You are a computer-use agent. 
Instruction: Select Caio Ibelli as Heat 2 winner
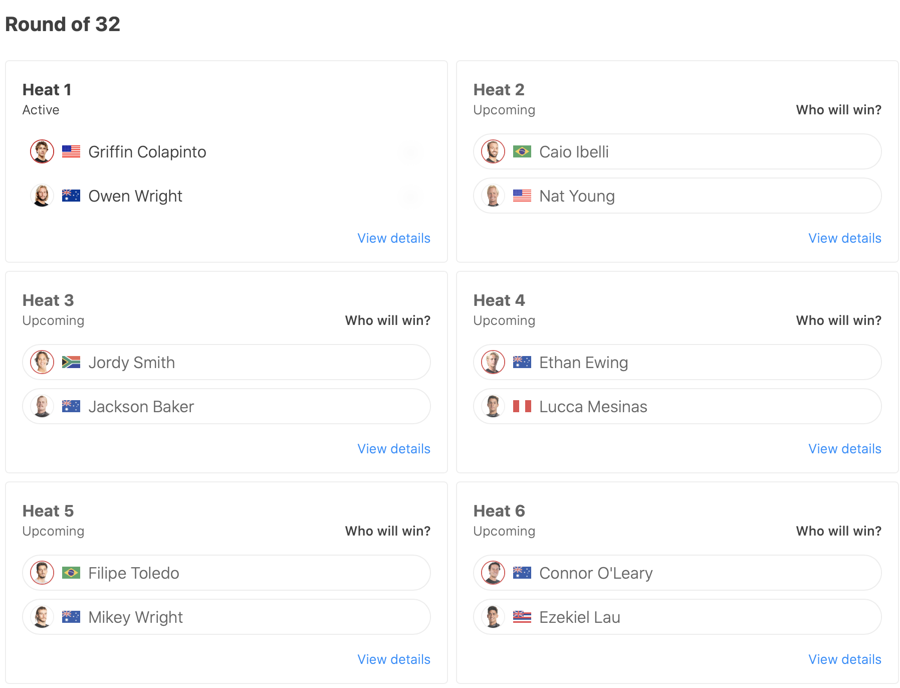[677, 151]
